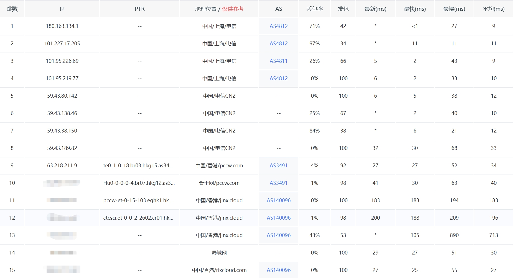Click the 丢包率 column header
514x278 pixels.
314,9
